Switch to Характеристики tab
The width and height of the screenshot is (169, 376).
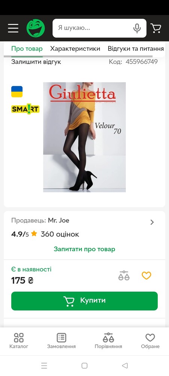(75, 49)
